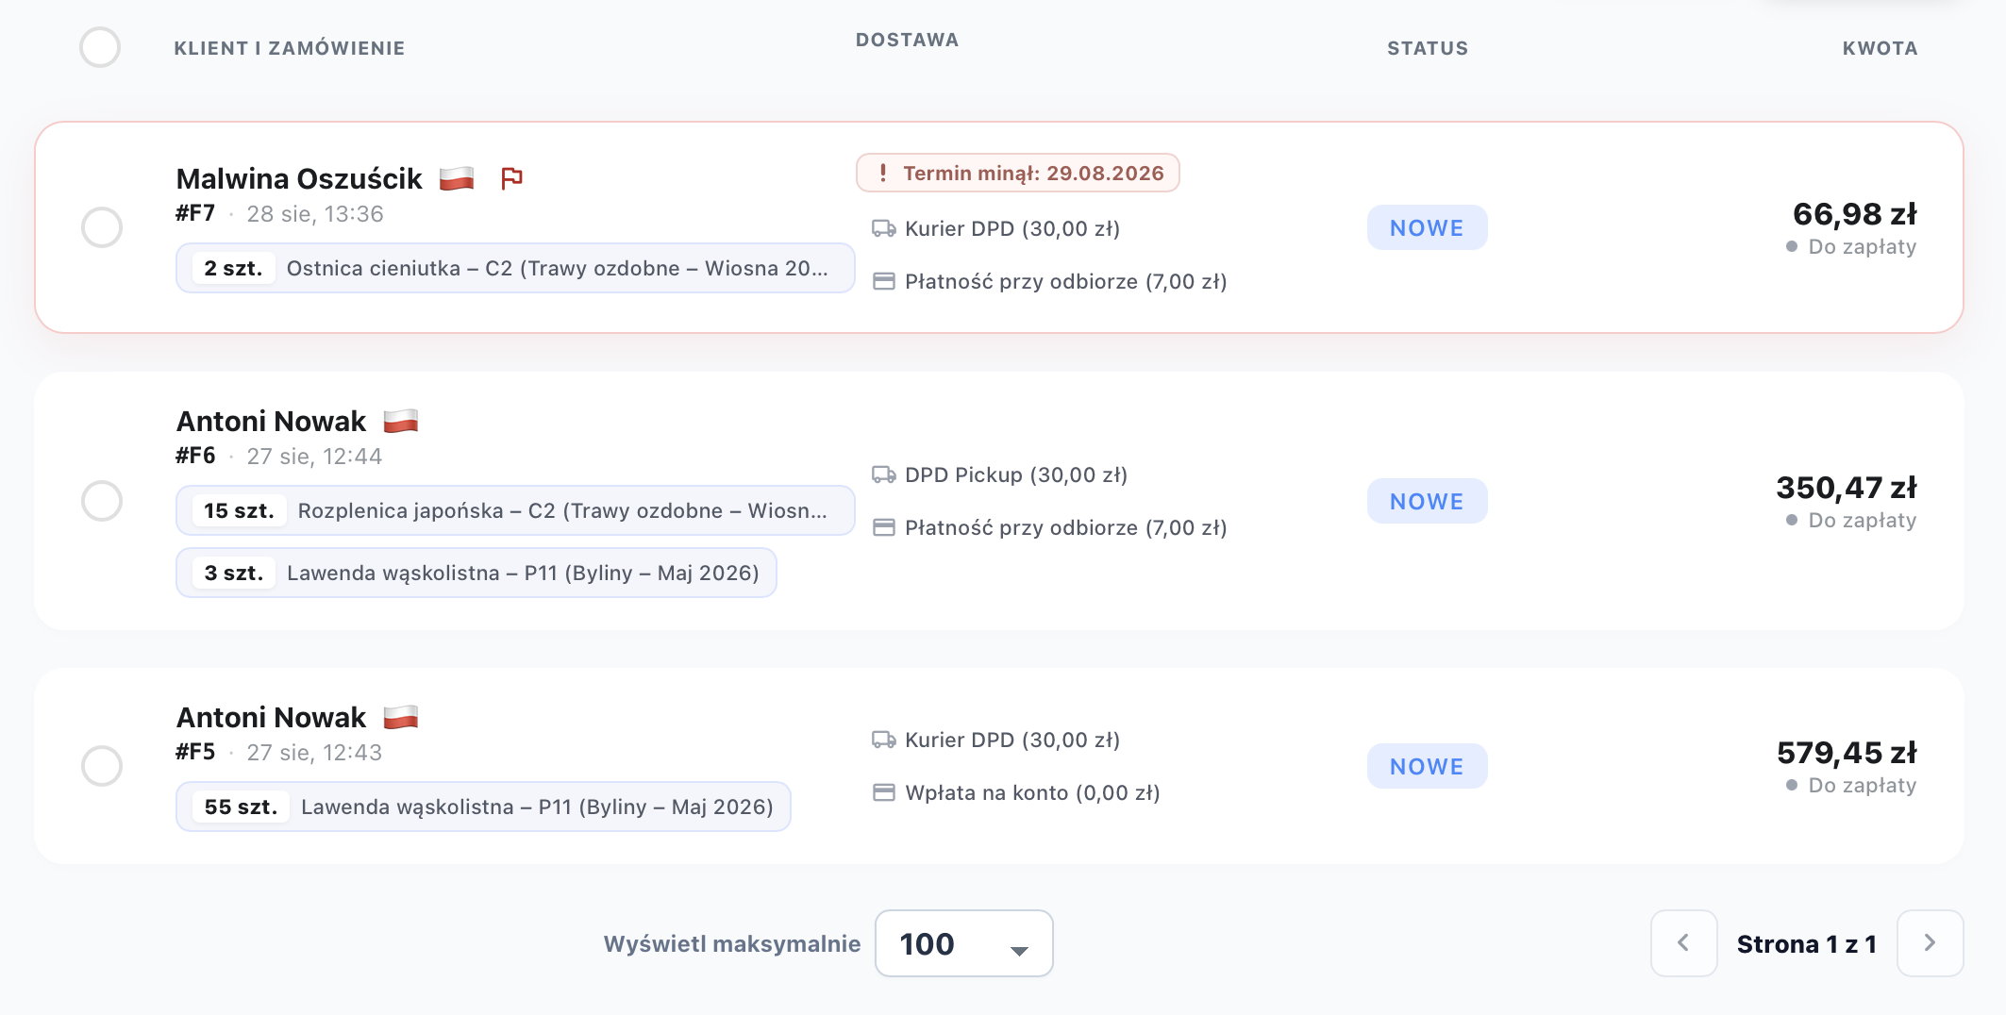Viewport: 2006px width, 1015px height.
Task: Open customer Antoni Nowak in order #F5
Action: pyautogui.click(x=271, y=717)
